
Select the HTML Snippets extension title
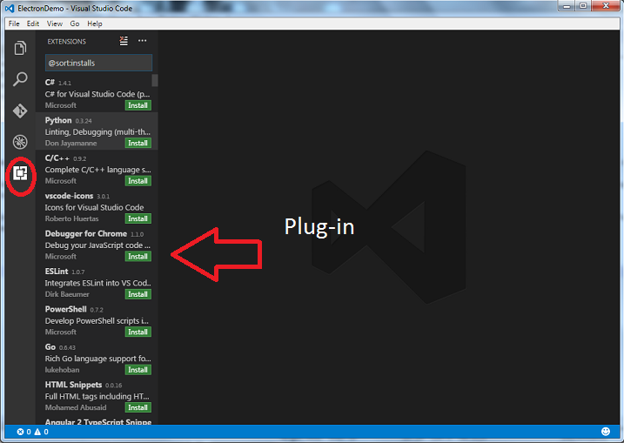(x=73, y=385)
